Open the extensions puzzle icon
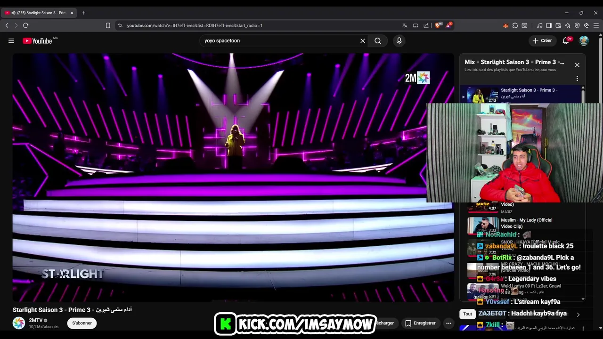This screenshot has height=339, width=603. click(x=515, y=25)
